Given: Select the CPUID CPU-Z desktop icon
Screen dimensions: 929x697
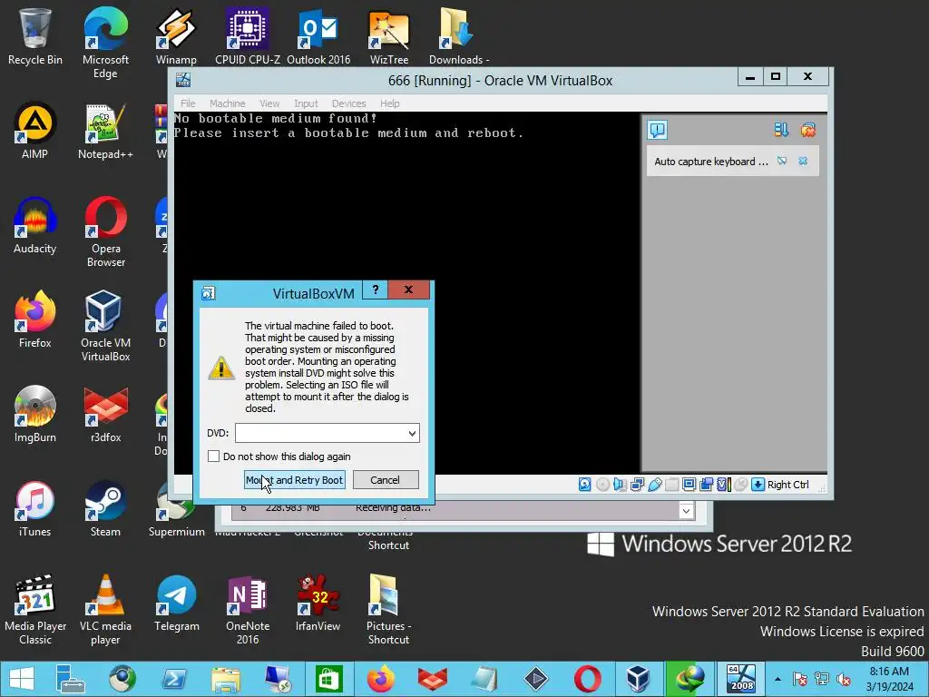Looking at the screenshot, I should [x=248, y=36].
